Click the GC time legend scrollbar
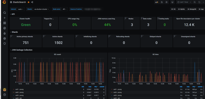Image resolution: width=205 pixels, height=99 pixels. (x=203, y=90)
